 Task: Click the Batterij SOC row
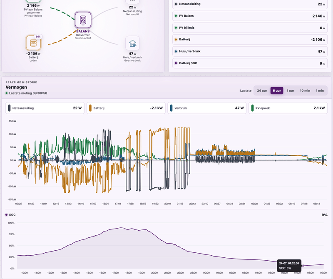click(x=250, y=63)
